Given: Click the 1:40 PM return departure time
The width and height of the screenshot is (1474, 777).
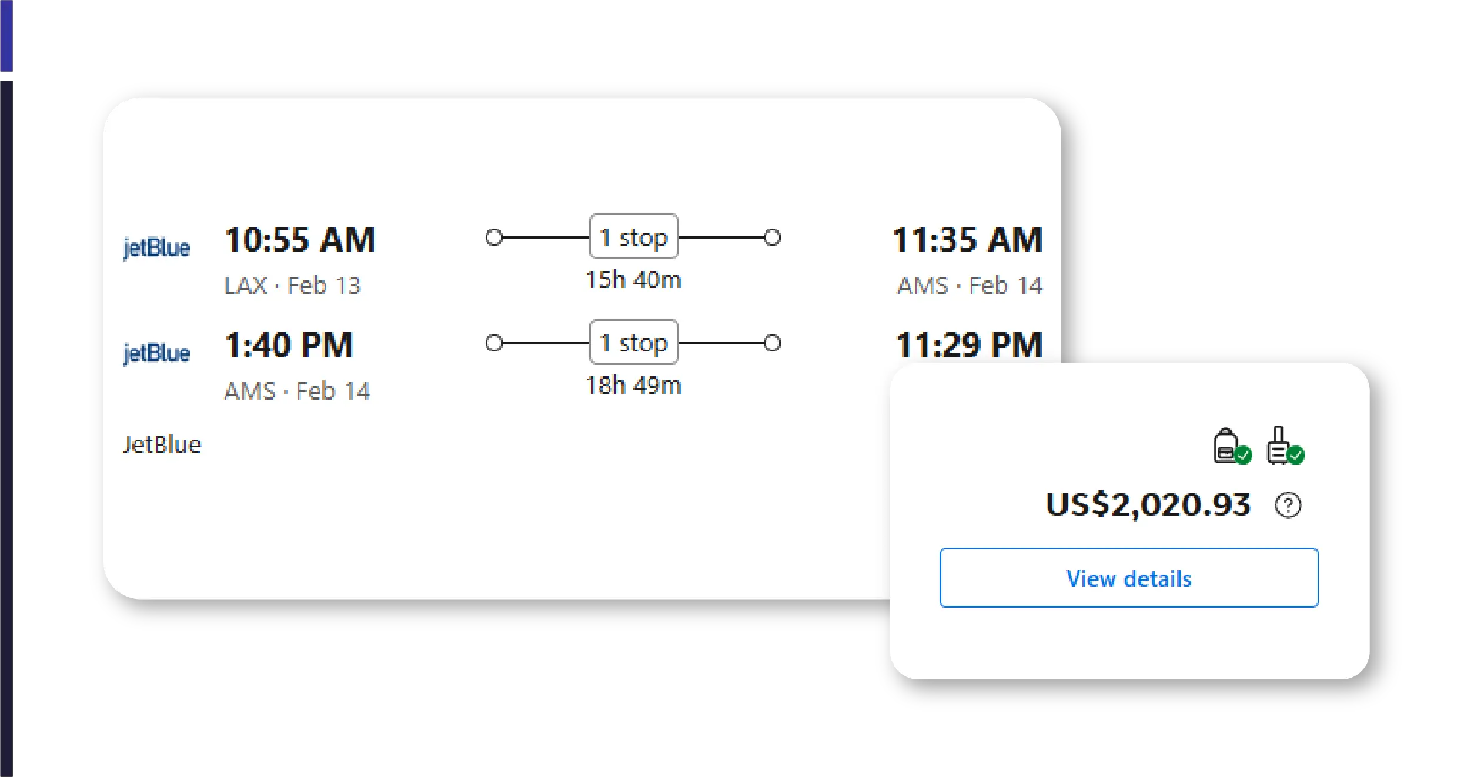Looking at the screenshot, I should (289, 345).
